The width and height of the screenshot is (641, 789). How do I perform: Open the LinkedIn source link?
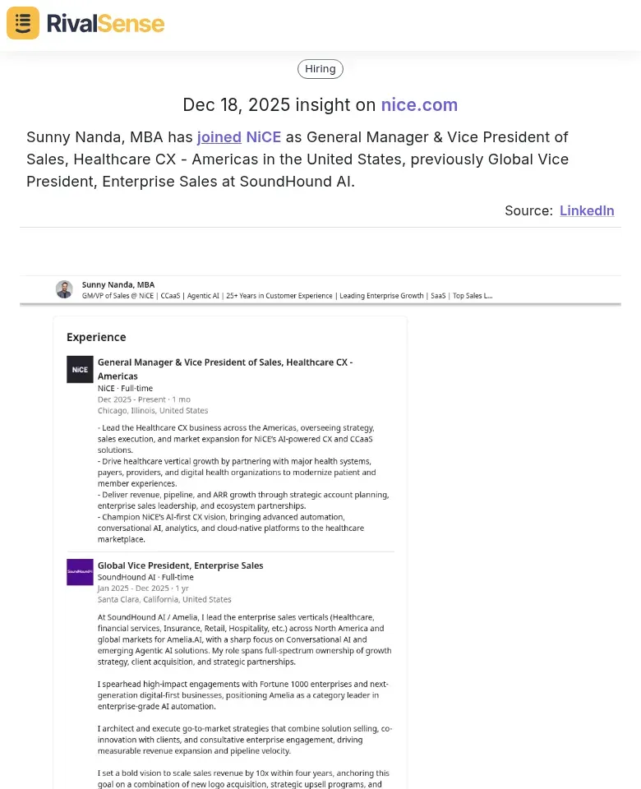point(587,210)
